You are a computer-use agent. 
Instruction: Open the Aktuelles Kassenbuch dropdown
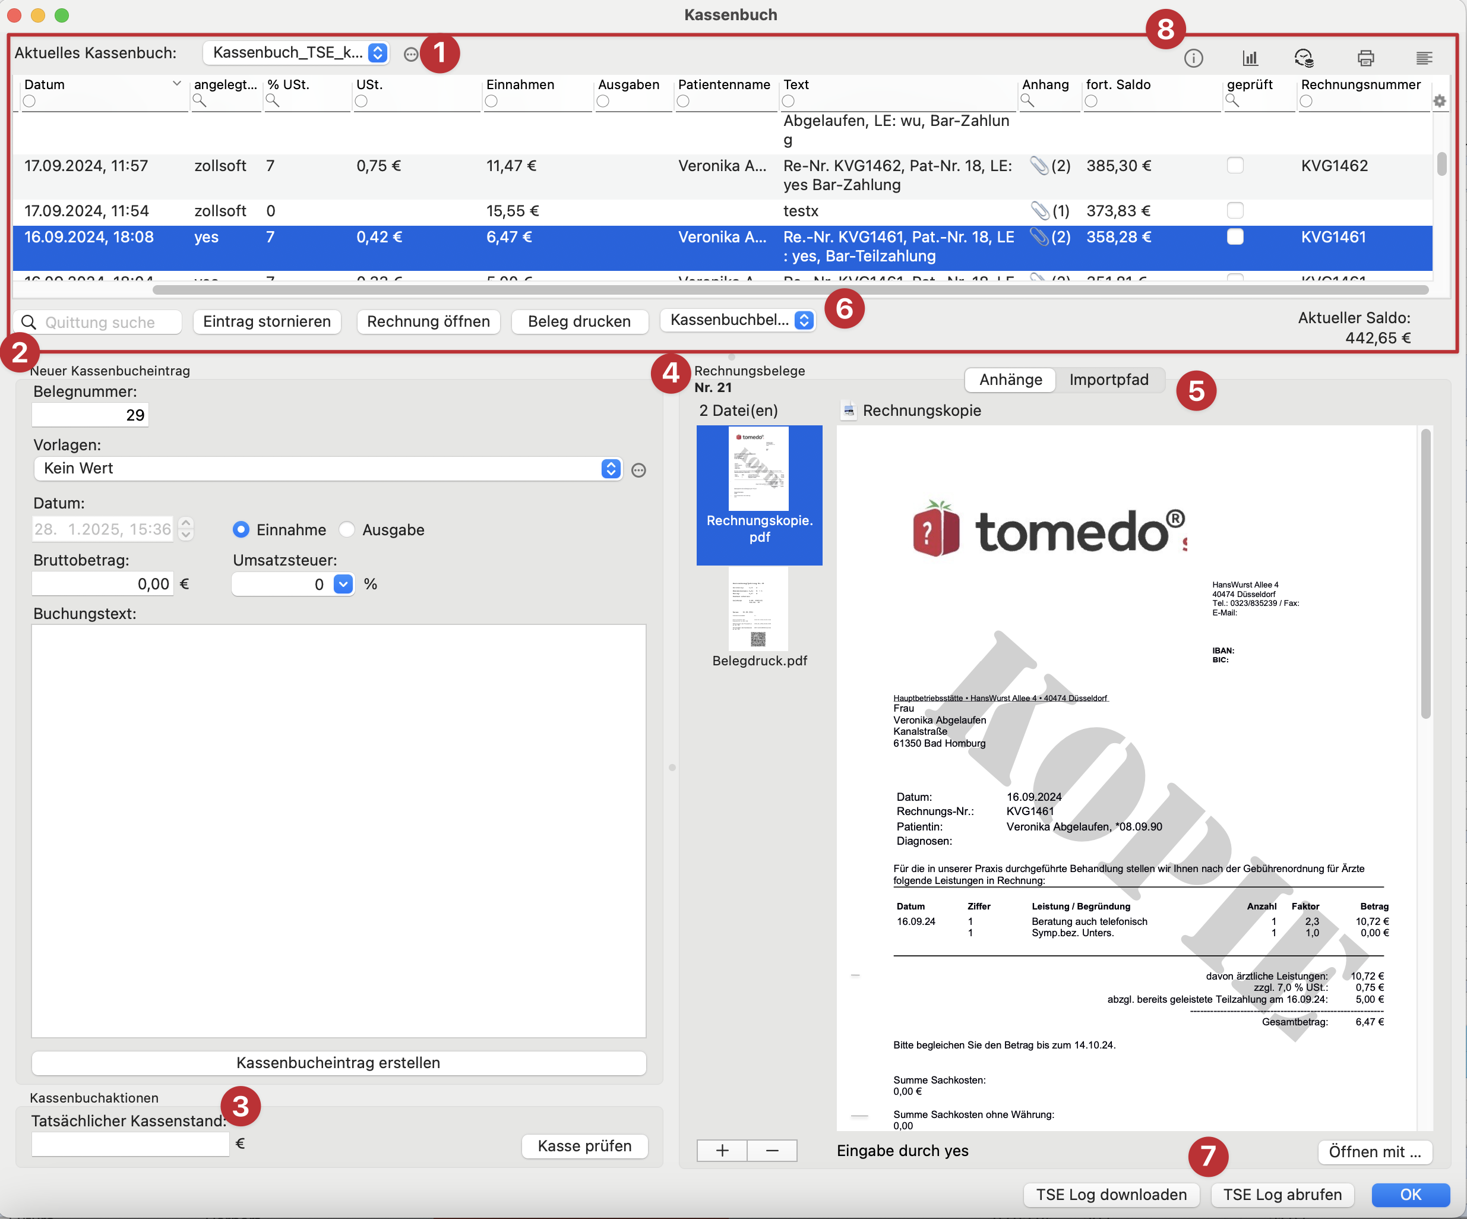(296, 53)
